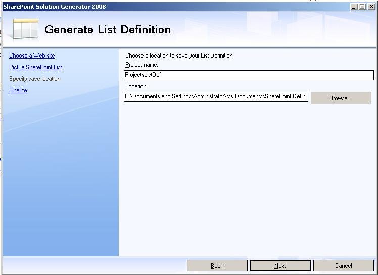Select the Generate List Definition heading

point(108,30)
